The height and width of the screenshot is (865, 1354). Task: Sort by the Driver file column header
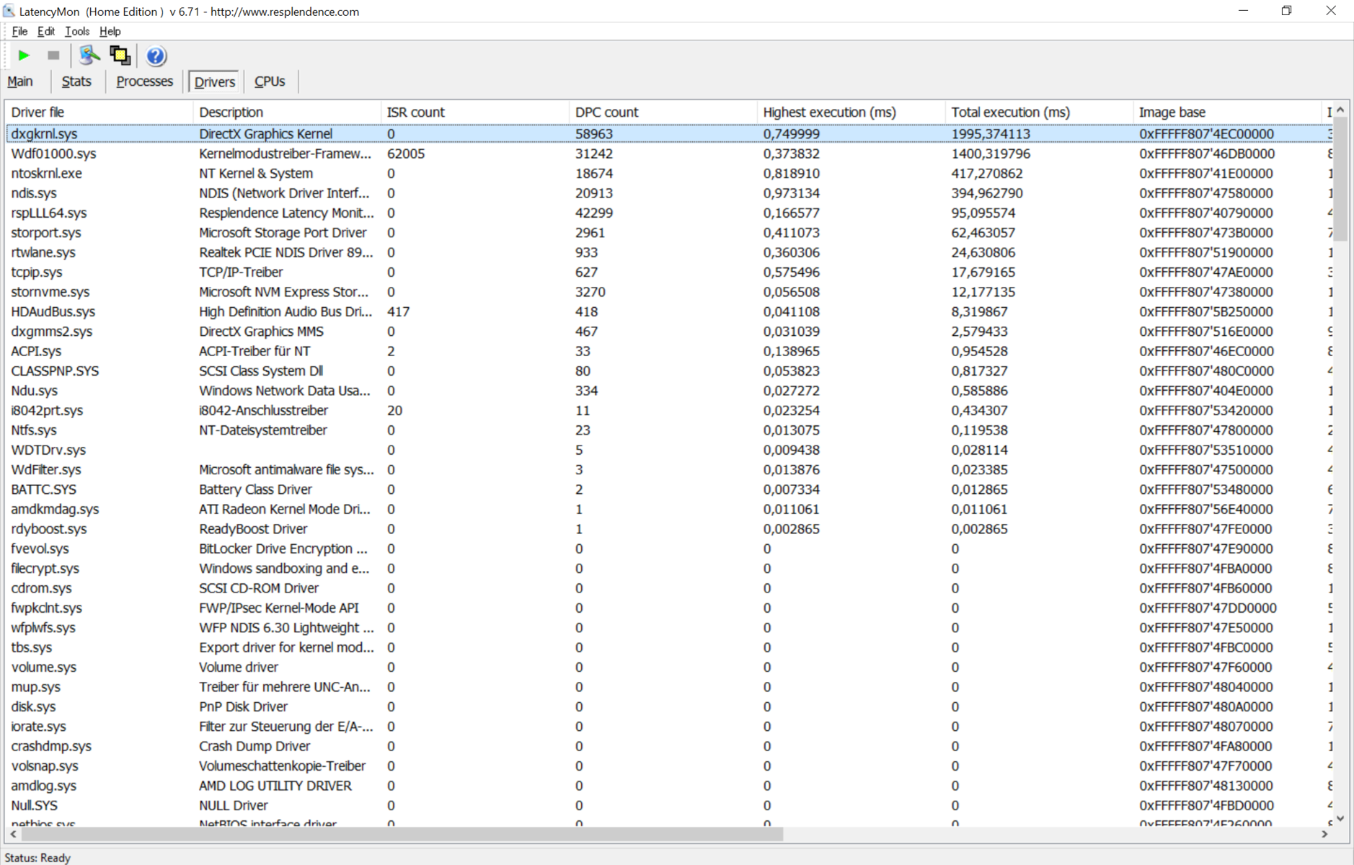click(99, 112)
